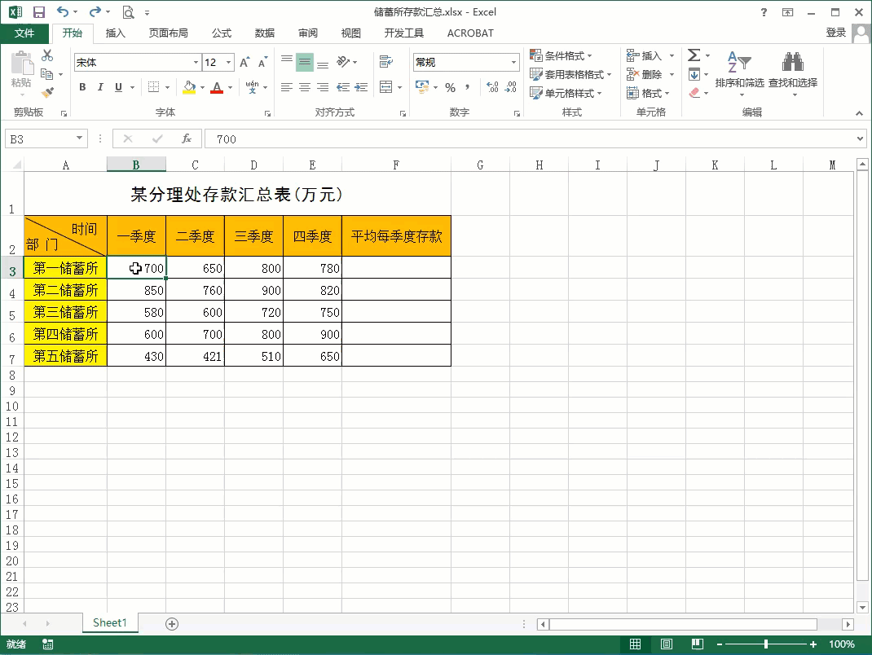Toggle center horizontal alignment
The height and width of the screenshot is (655, 872).
305,87
